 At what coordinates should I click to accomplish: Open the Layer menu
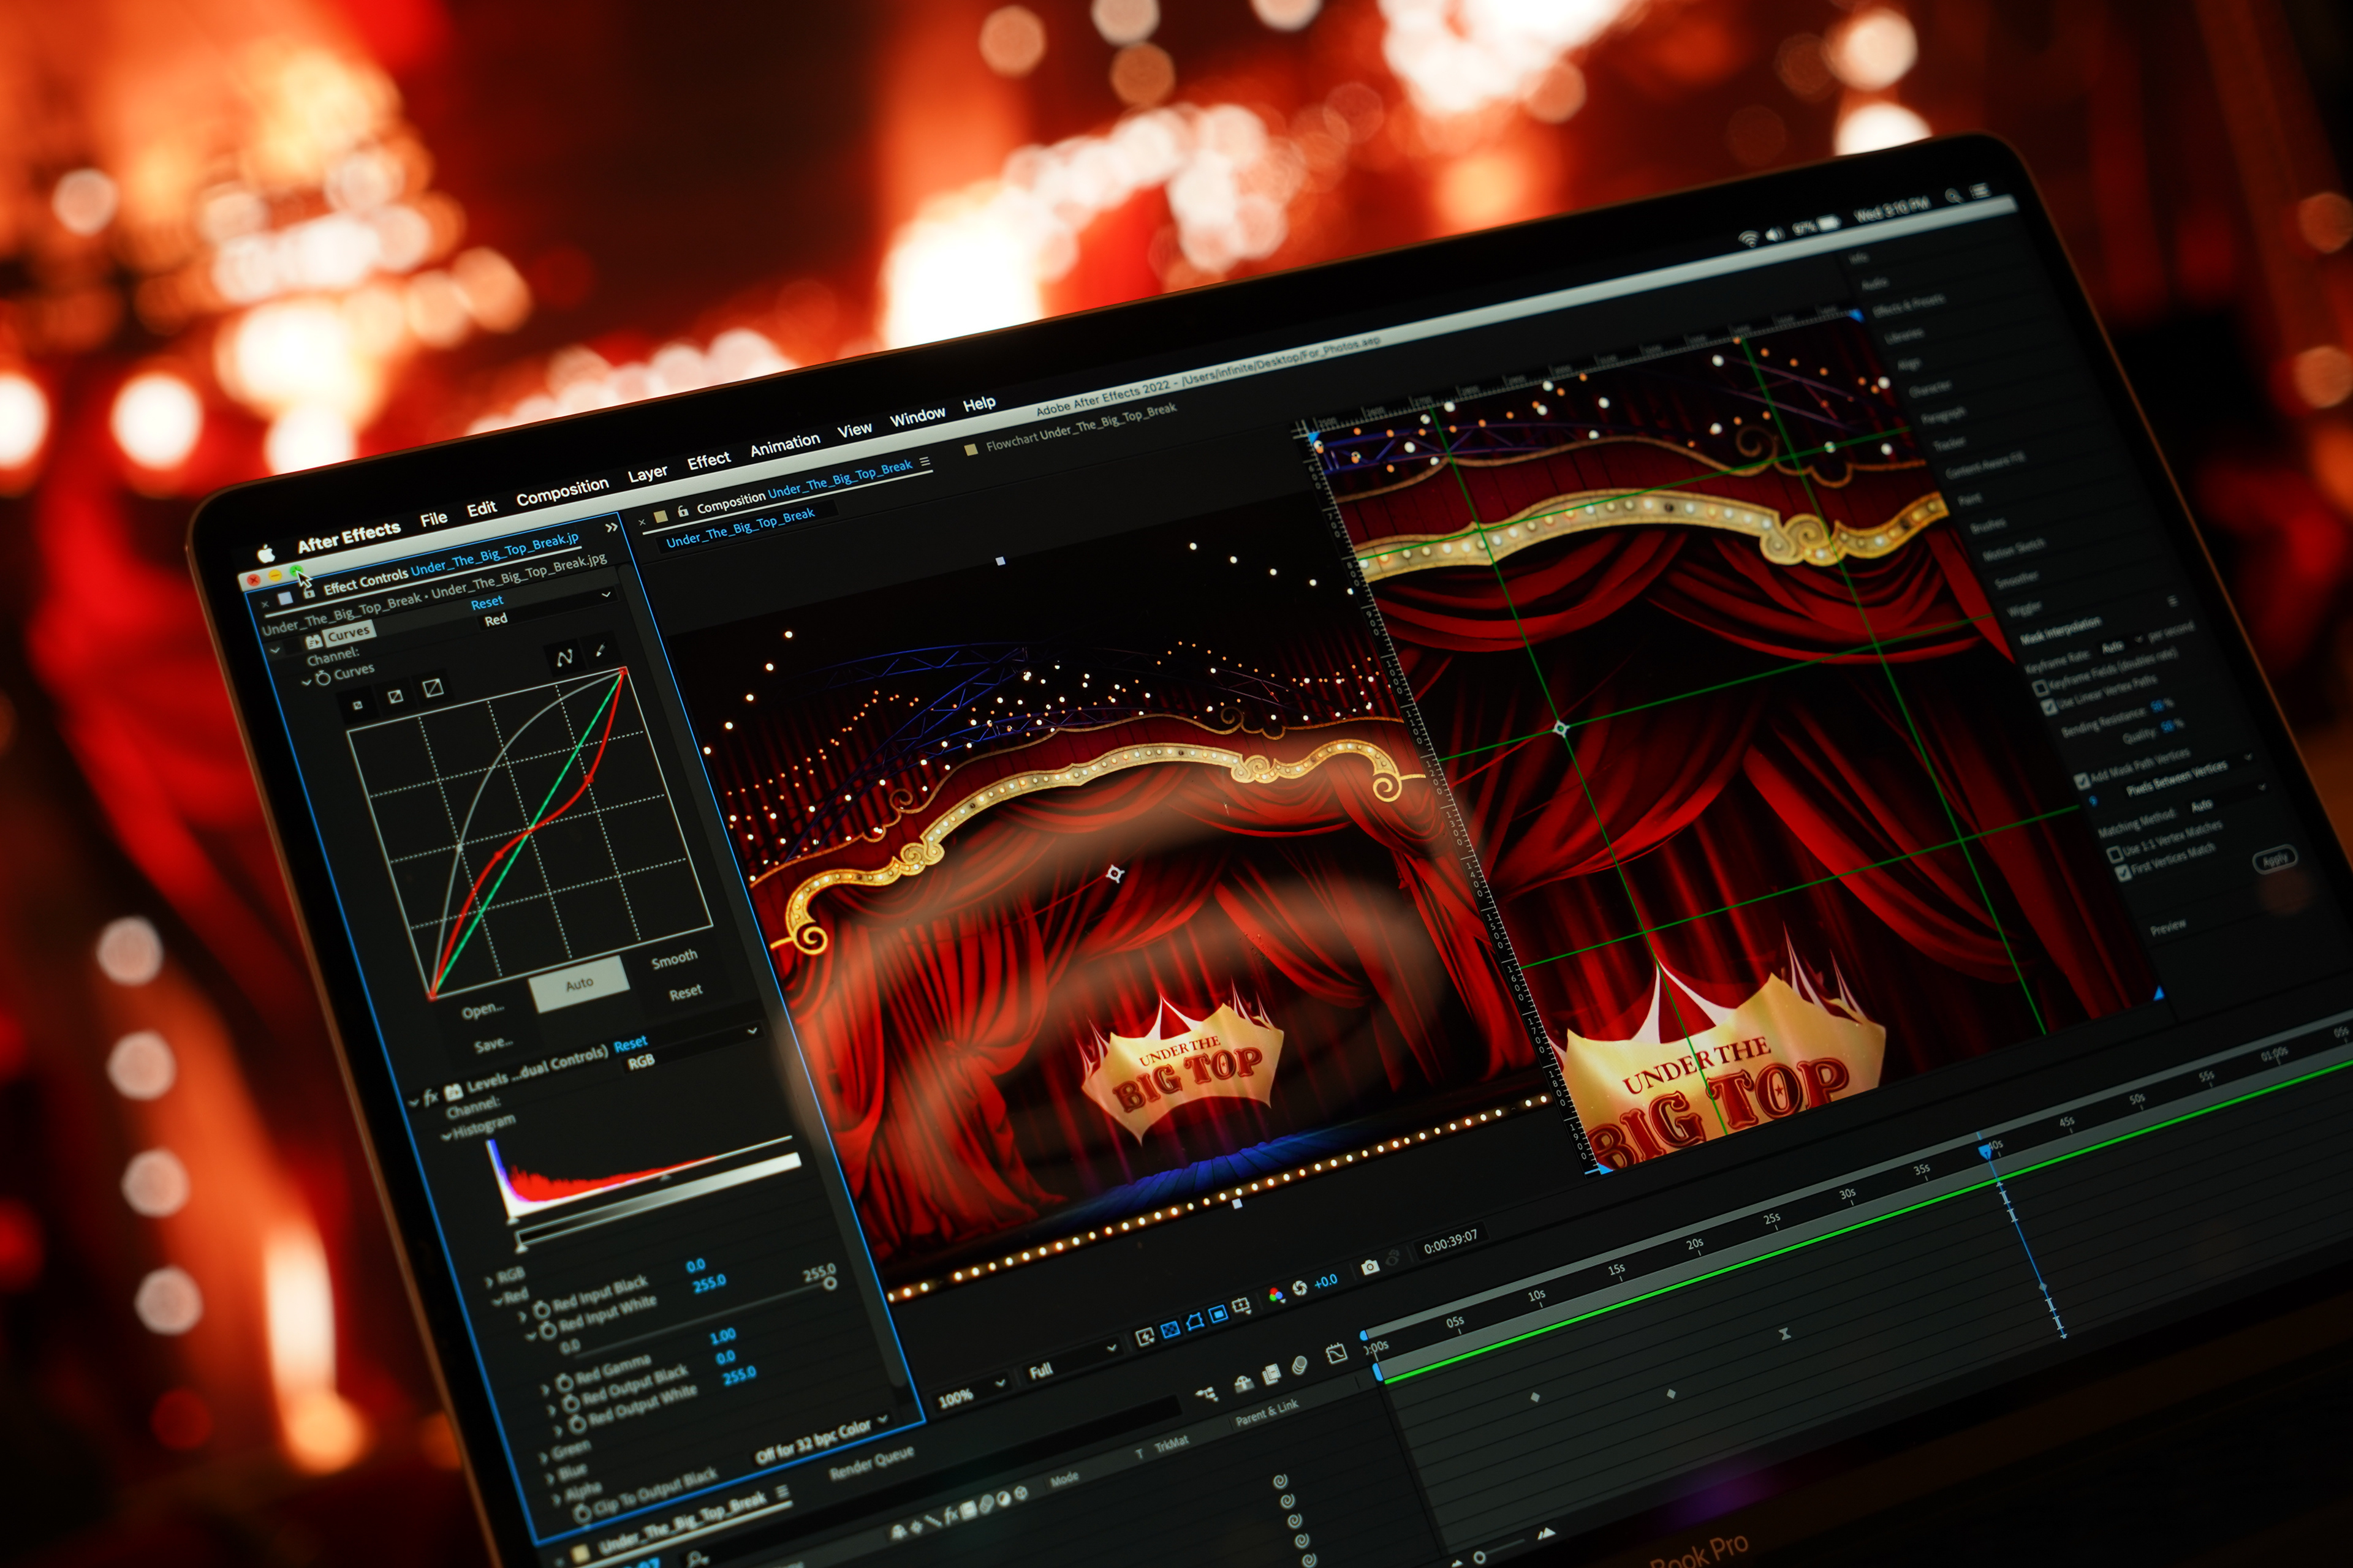coord(647,472)
